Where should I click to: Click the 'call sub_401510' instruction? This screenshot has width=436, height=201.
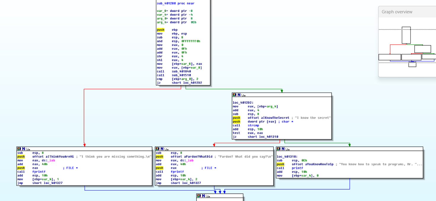[174, 75]
